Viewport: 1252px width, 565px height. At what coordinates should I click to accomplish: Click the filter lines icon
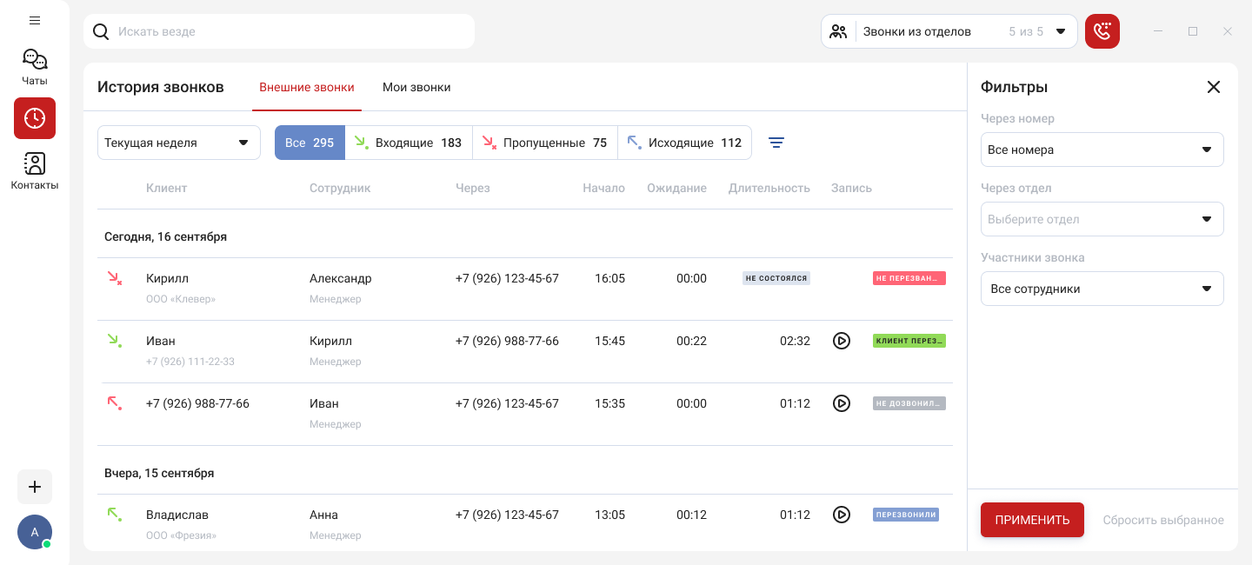776,143
